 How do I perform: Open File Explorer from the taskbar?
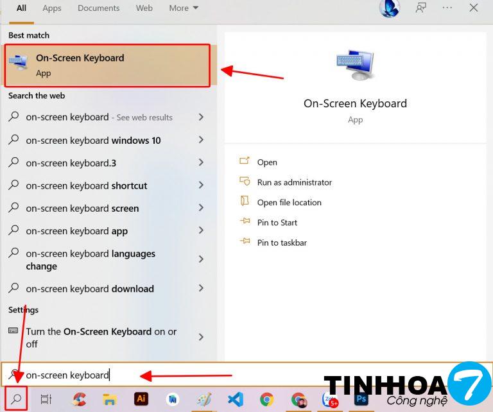110,399
